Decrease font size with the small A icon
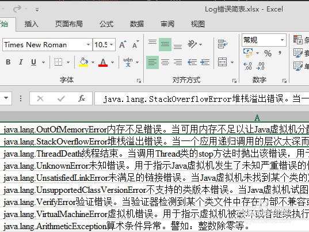 coord(136,44)
